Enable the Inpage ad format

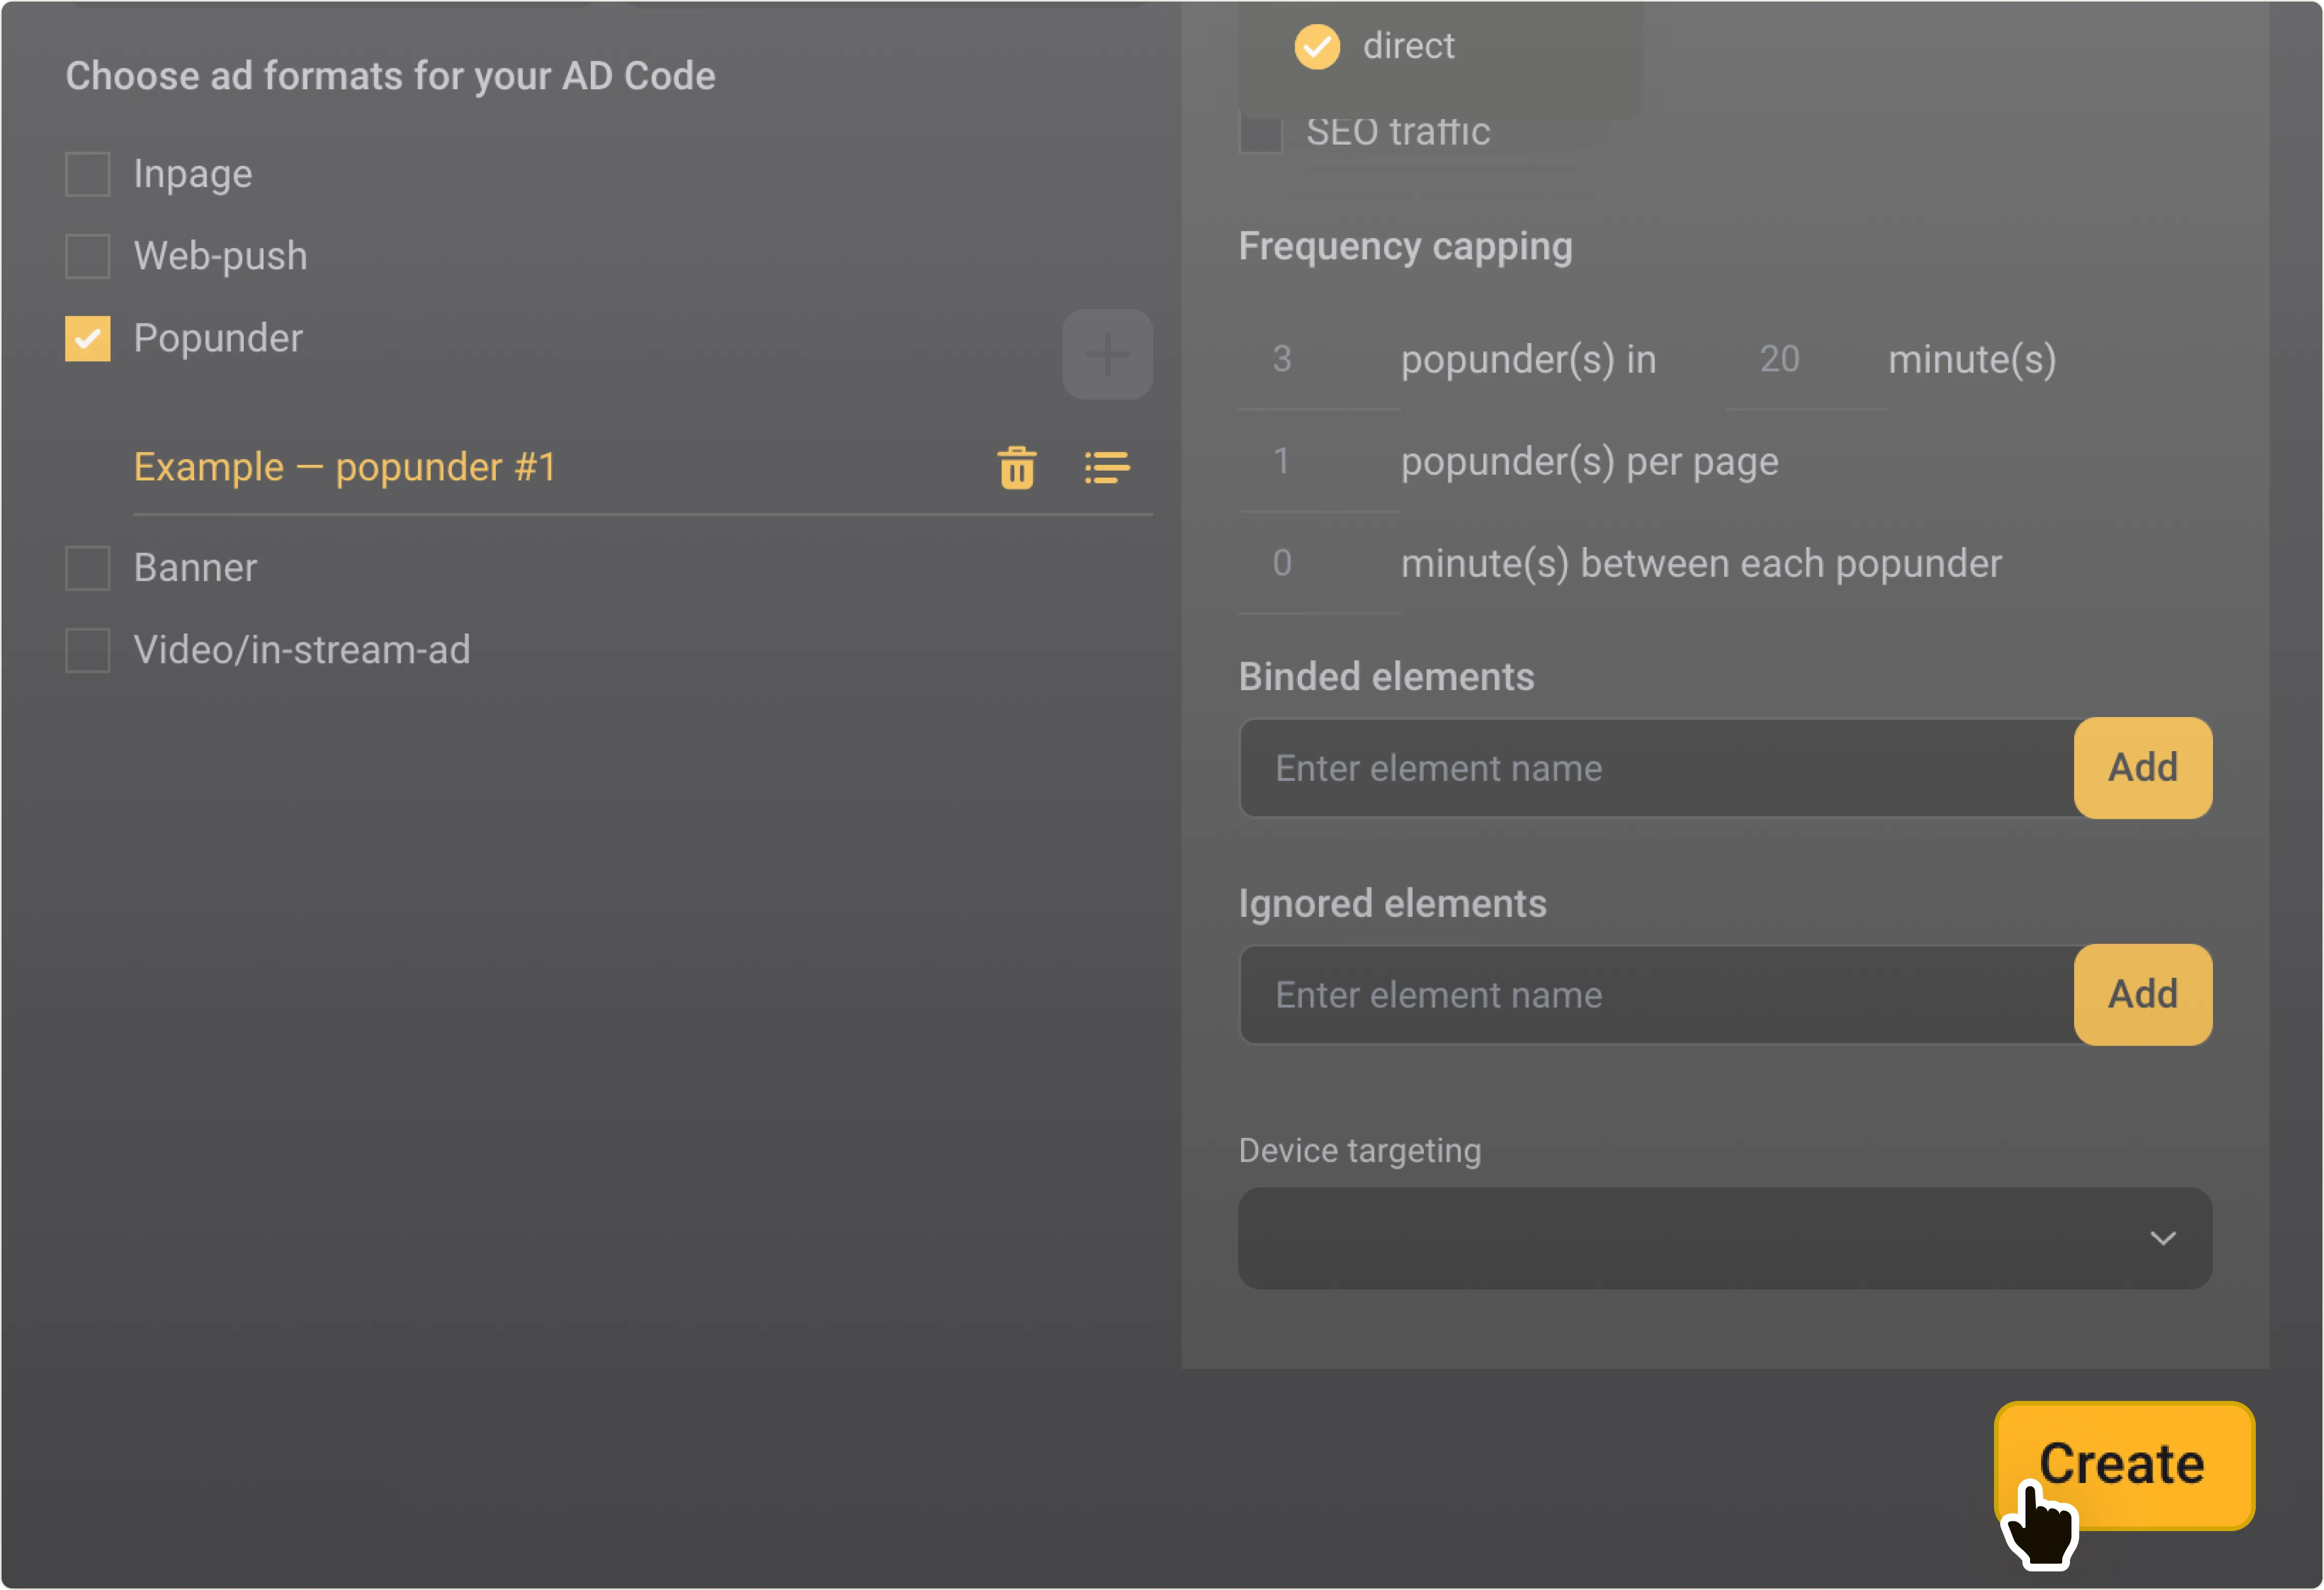(88, 174)
